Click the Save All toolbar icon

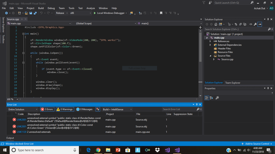pyautogui.click(x=35, y=13)
